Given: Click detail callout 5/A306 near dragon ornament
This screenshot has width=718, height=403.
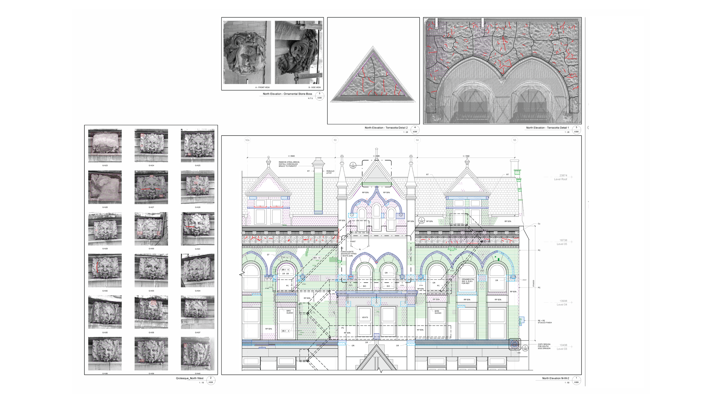Looking at the screenshot, I should coord(525,348).
